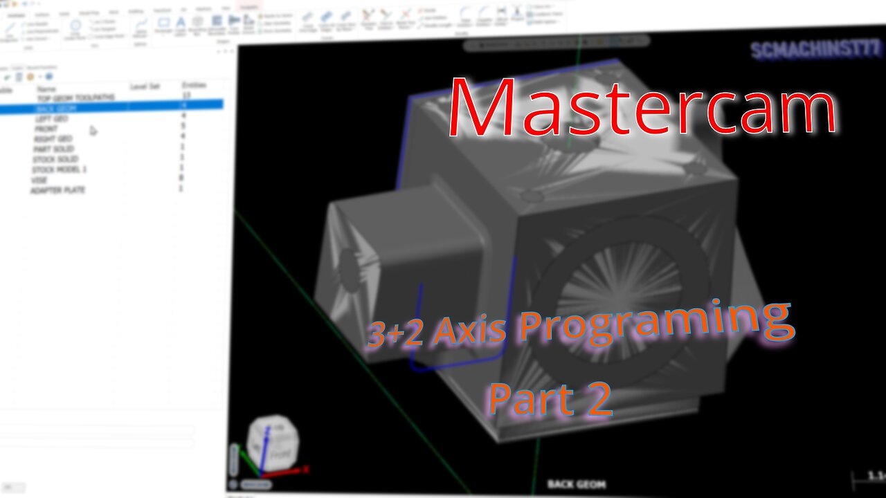Sort levels by the Level Set column header
Viewport: 886px width, 498px height.
[145, 86]
